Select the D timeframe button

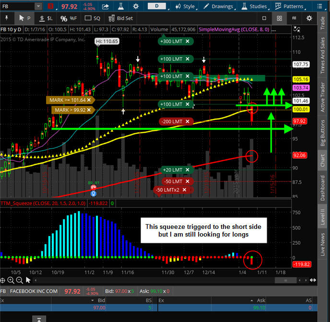[x=157, y=6]
